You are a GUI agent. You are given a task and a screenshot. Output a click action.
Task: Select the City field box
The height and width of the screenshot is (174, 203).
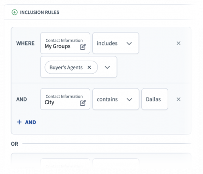65,99
